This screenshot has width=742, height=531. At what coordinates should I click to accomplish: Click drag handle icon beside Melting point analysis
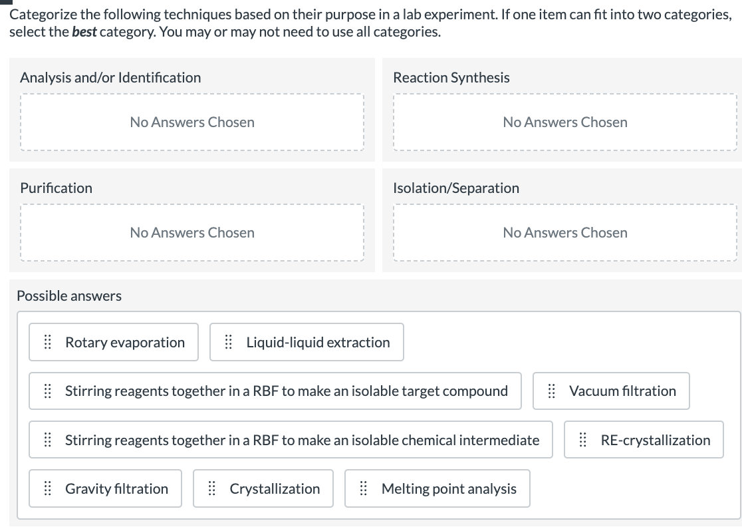coord(364,489)
